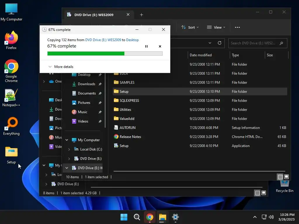Viewport: 299px width, 224px height.
Task: Switch front window to large icons view
Action: 286,177
